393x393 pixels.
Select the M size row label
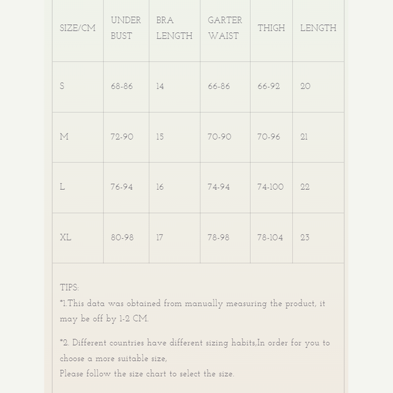pyautogui.click(x=64, y=137)
